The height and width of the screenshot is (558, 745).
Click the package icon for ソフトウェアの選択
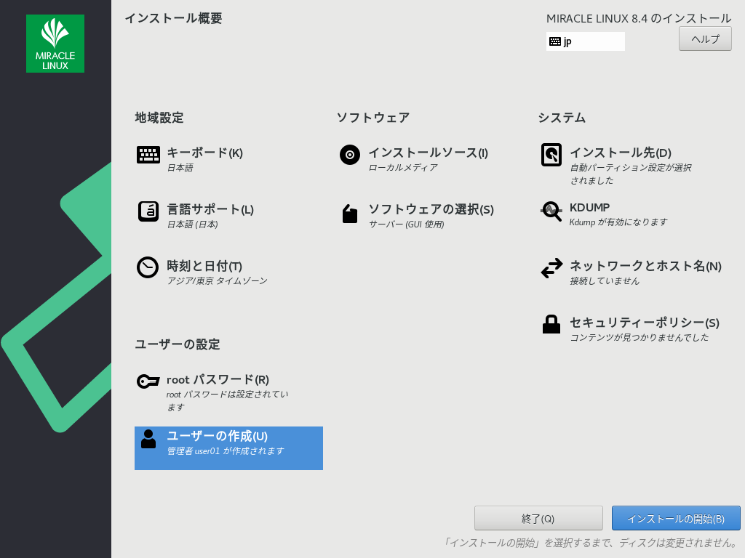(x=350, y=214)
